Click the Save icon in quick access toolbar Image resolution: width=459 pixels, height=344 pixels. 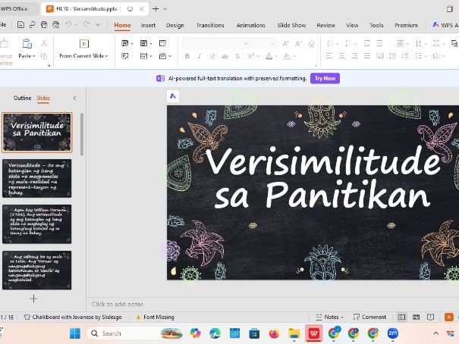coord(20,25)
